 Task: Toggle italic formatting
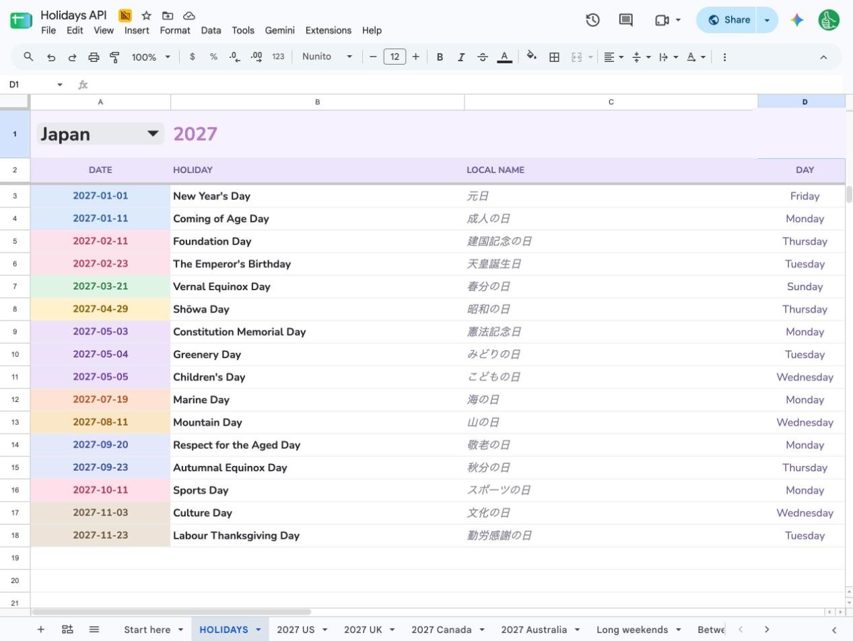[461, 57]
